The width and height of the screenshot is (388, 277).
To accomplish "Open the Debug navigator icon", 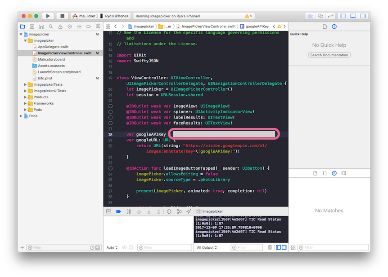I will pos(79,26).
